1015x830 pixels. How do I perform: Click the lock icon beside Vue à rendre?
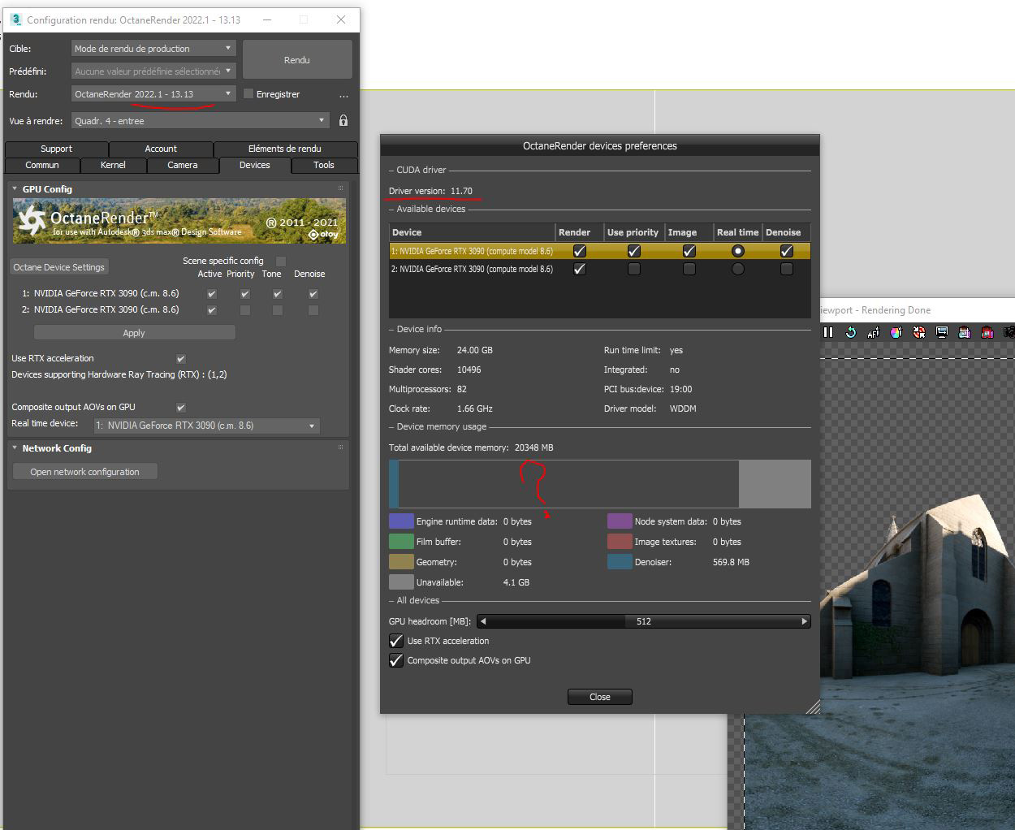[343, 120]
